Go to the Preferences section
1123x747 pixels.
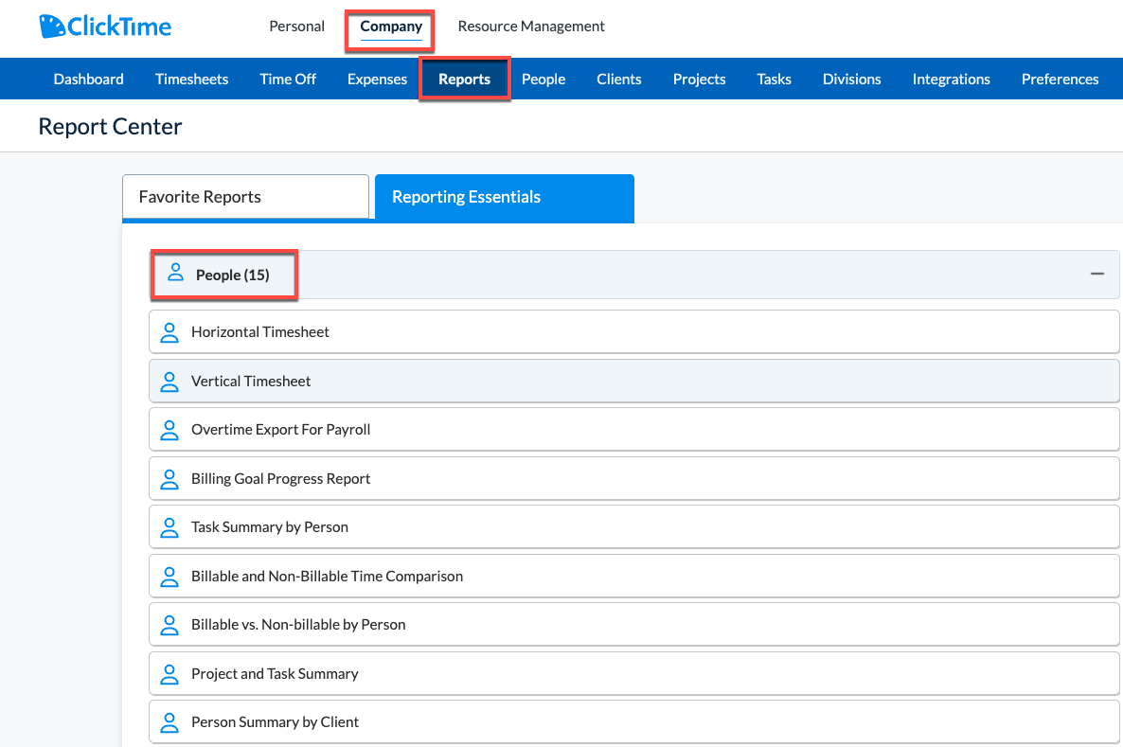point(1060,79)
